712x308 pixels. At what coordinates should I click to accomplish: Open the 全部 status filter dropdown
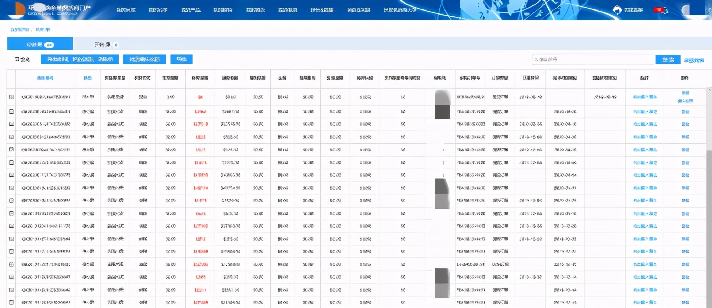(x=25, y=58)
